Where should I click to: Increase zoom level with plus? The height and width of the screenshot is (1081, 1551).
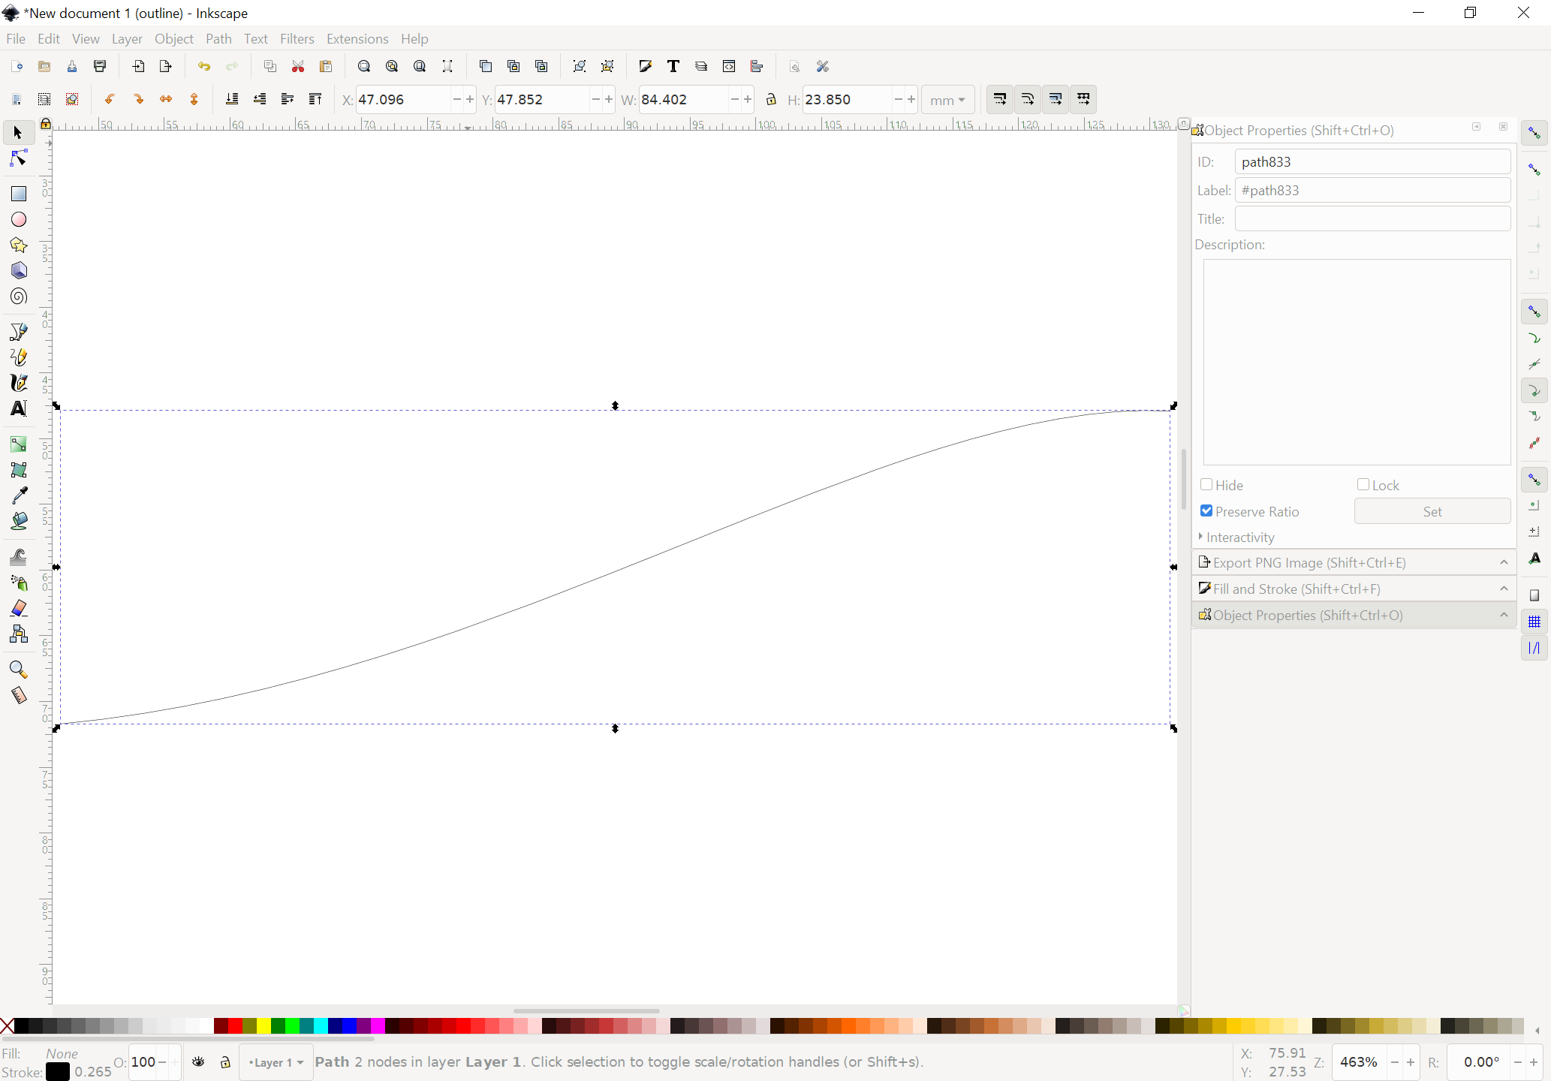point(1411,1062)
